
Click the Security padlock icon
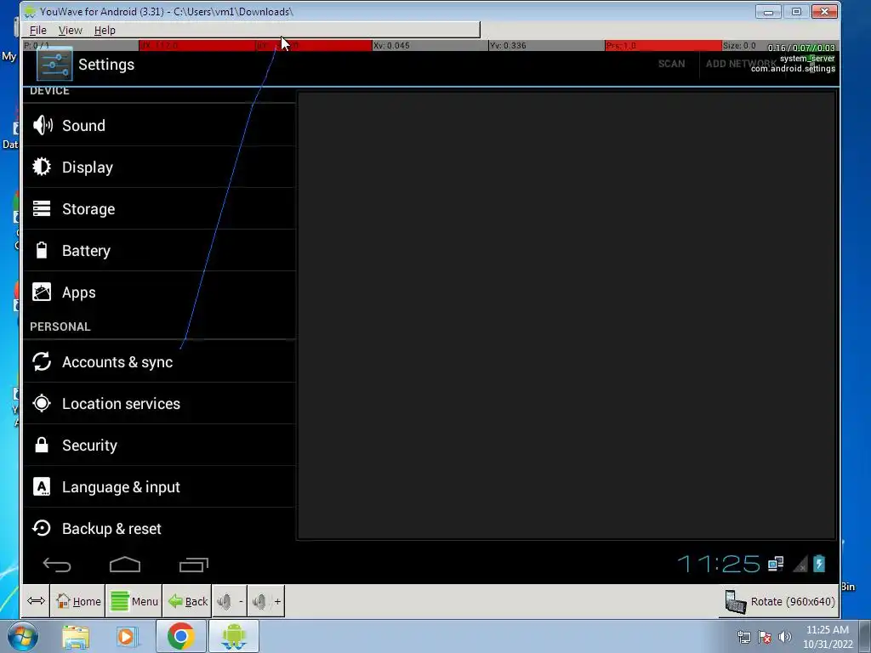[42, 445]
